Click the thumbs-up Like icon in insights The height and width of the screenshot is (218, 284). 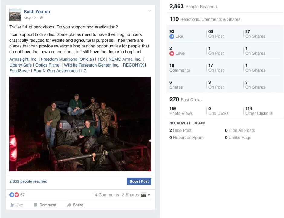click(172, 37)
